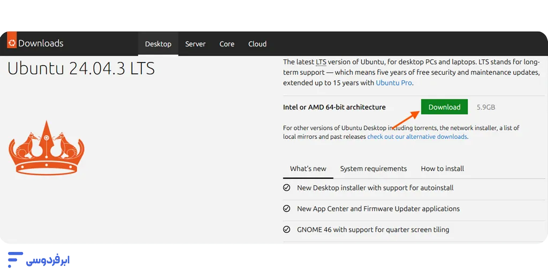Click the Ubuntu logo next to Downloads
The width and height of the screenshot is (548, 275).
coord(12,40)
